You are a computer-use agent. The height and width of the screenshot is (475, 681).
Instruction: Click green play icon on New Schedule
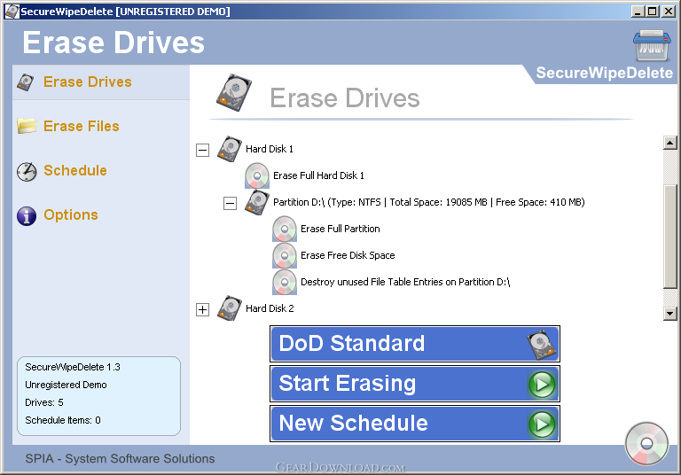542,424
